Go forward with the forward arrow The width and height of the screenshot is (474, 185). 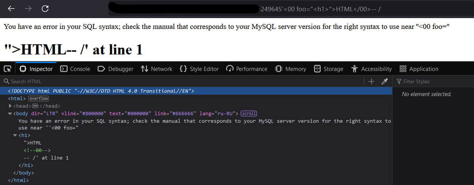28,8
